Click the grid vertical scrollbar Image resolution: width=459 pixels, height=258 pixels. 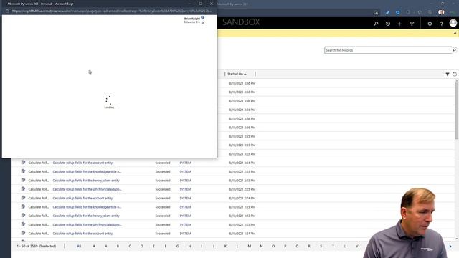point(456,111)
